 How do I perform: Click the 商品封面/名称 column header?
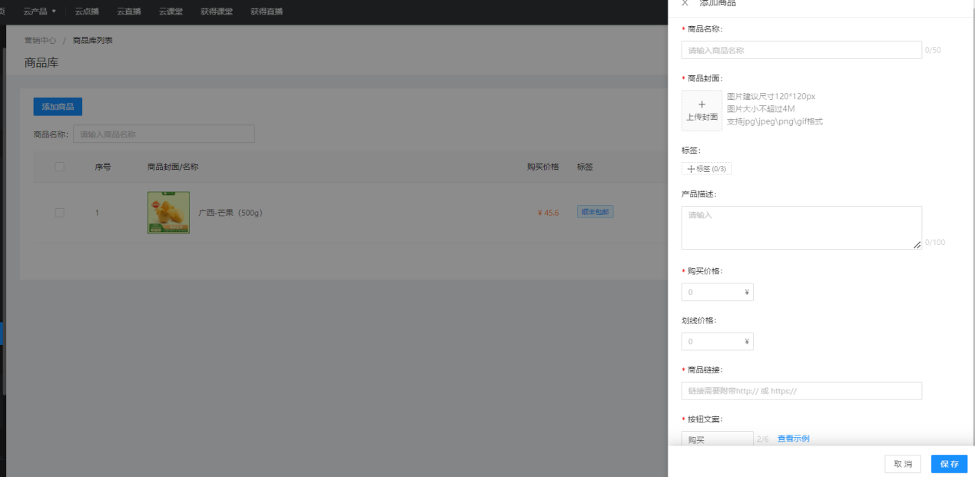pyautogui.click(x=173, y=167)
